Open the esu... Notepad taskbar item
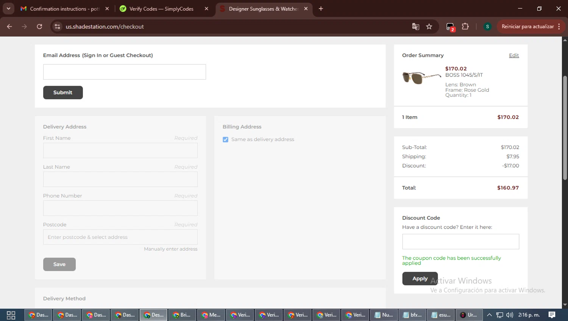Image resolution: width=568 pixels, height=321 pixels. (x=441, y=315)
